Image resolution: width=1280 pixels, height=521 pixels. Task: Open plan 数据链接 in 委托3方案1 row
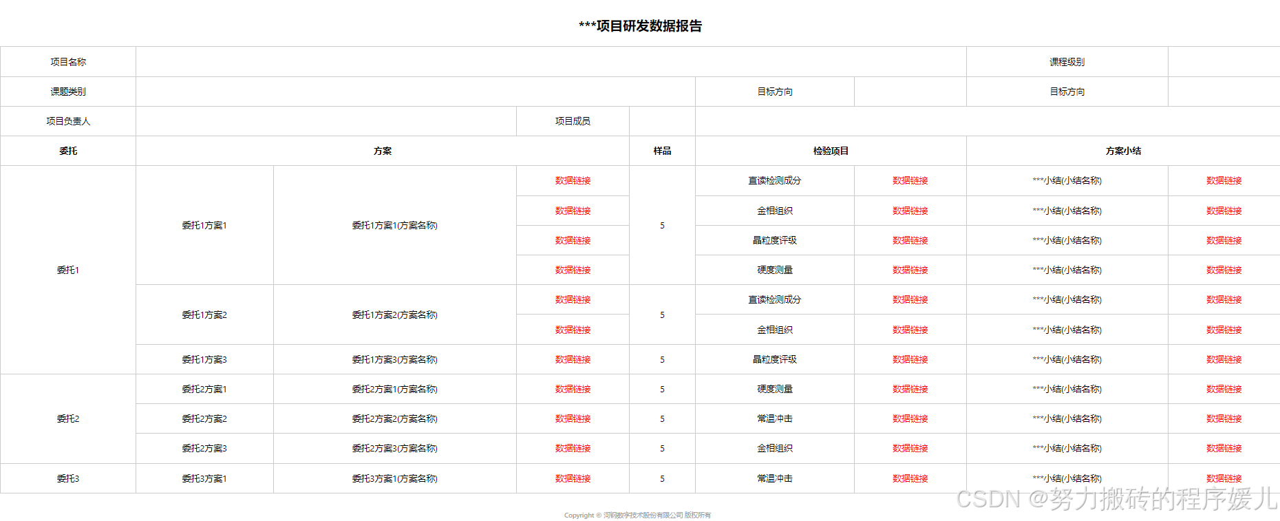(573, 478)
